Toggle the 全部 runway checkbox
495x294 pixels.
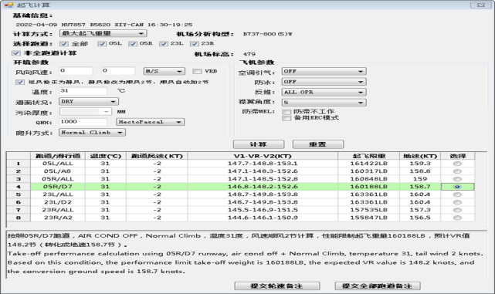click(64, 43)
